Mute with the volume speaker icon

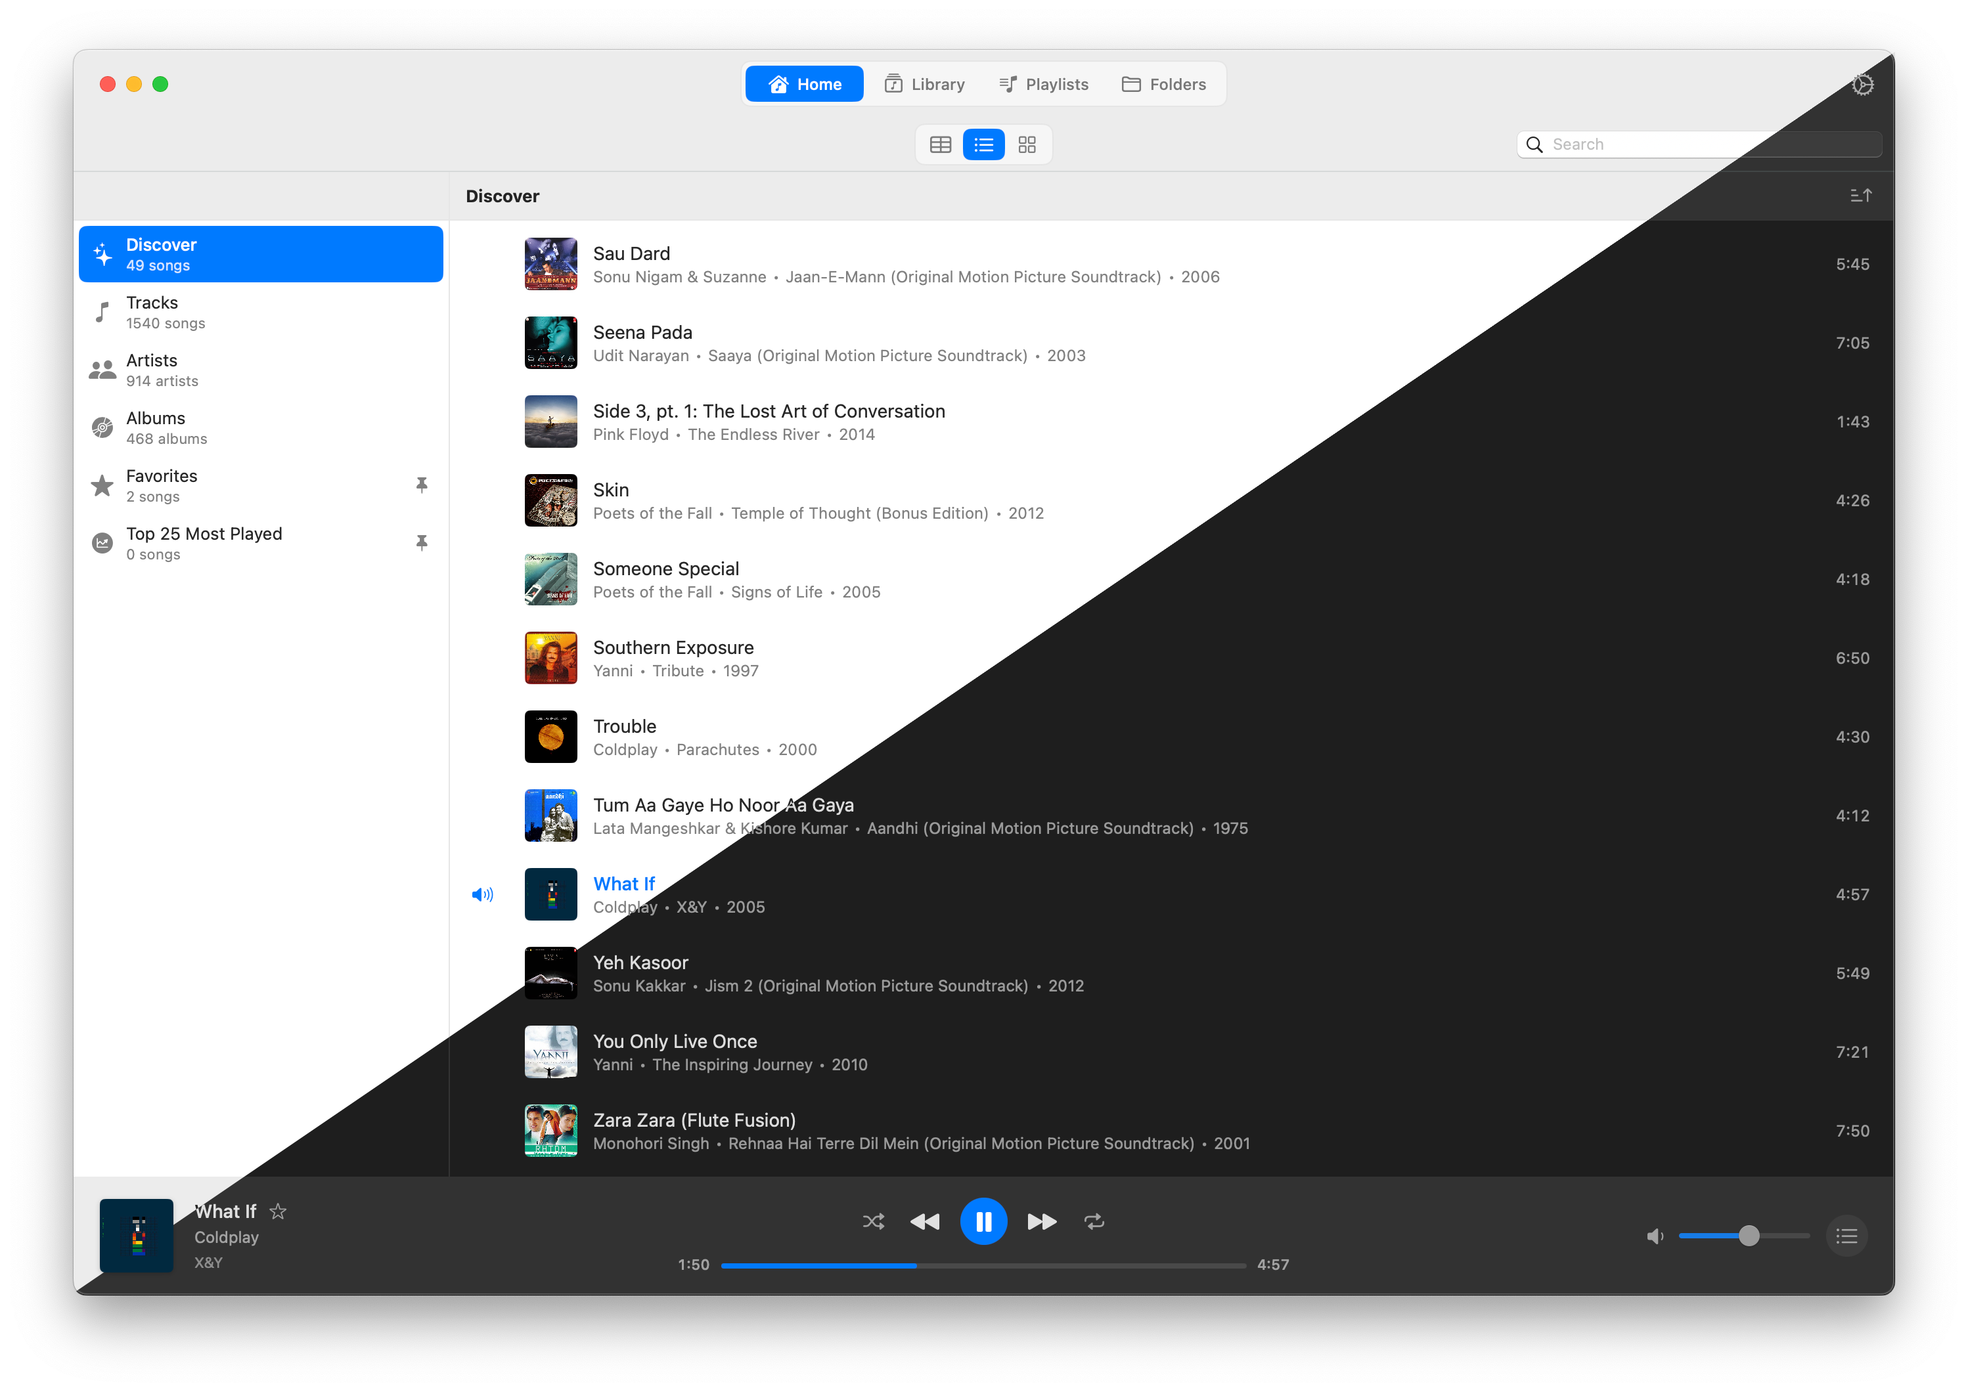tap(1655, 1236)
